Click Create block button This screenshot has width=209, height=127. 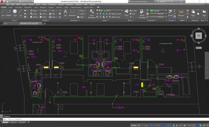tap(133, 11)
